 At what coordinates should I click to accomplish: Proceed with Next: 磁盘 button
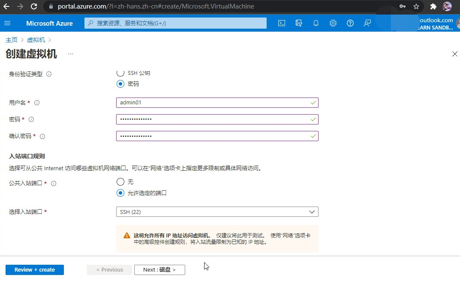(x=159, y=269)
